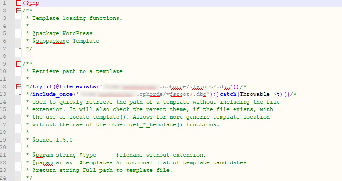342x181 pixels.
Task: Collapse the try block fold at line 12
Action: coord(19,86)
